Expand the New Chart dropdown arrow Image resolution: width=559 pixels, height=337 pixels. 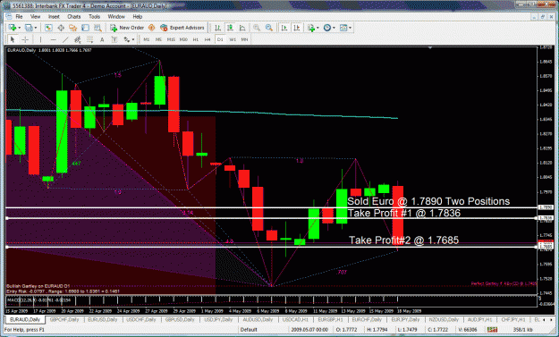tap(20, 28)
